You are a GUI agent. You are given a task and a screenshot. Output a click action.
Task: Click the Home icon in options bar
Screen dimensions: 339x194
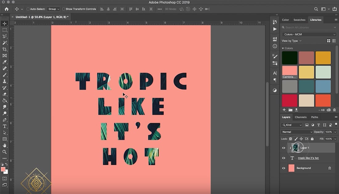6,9
